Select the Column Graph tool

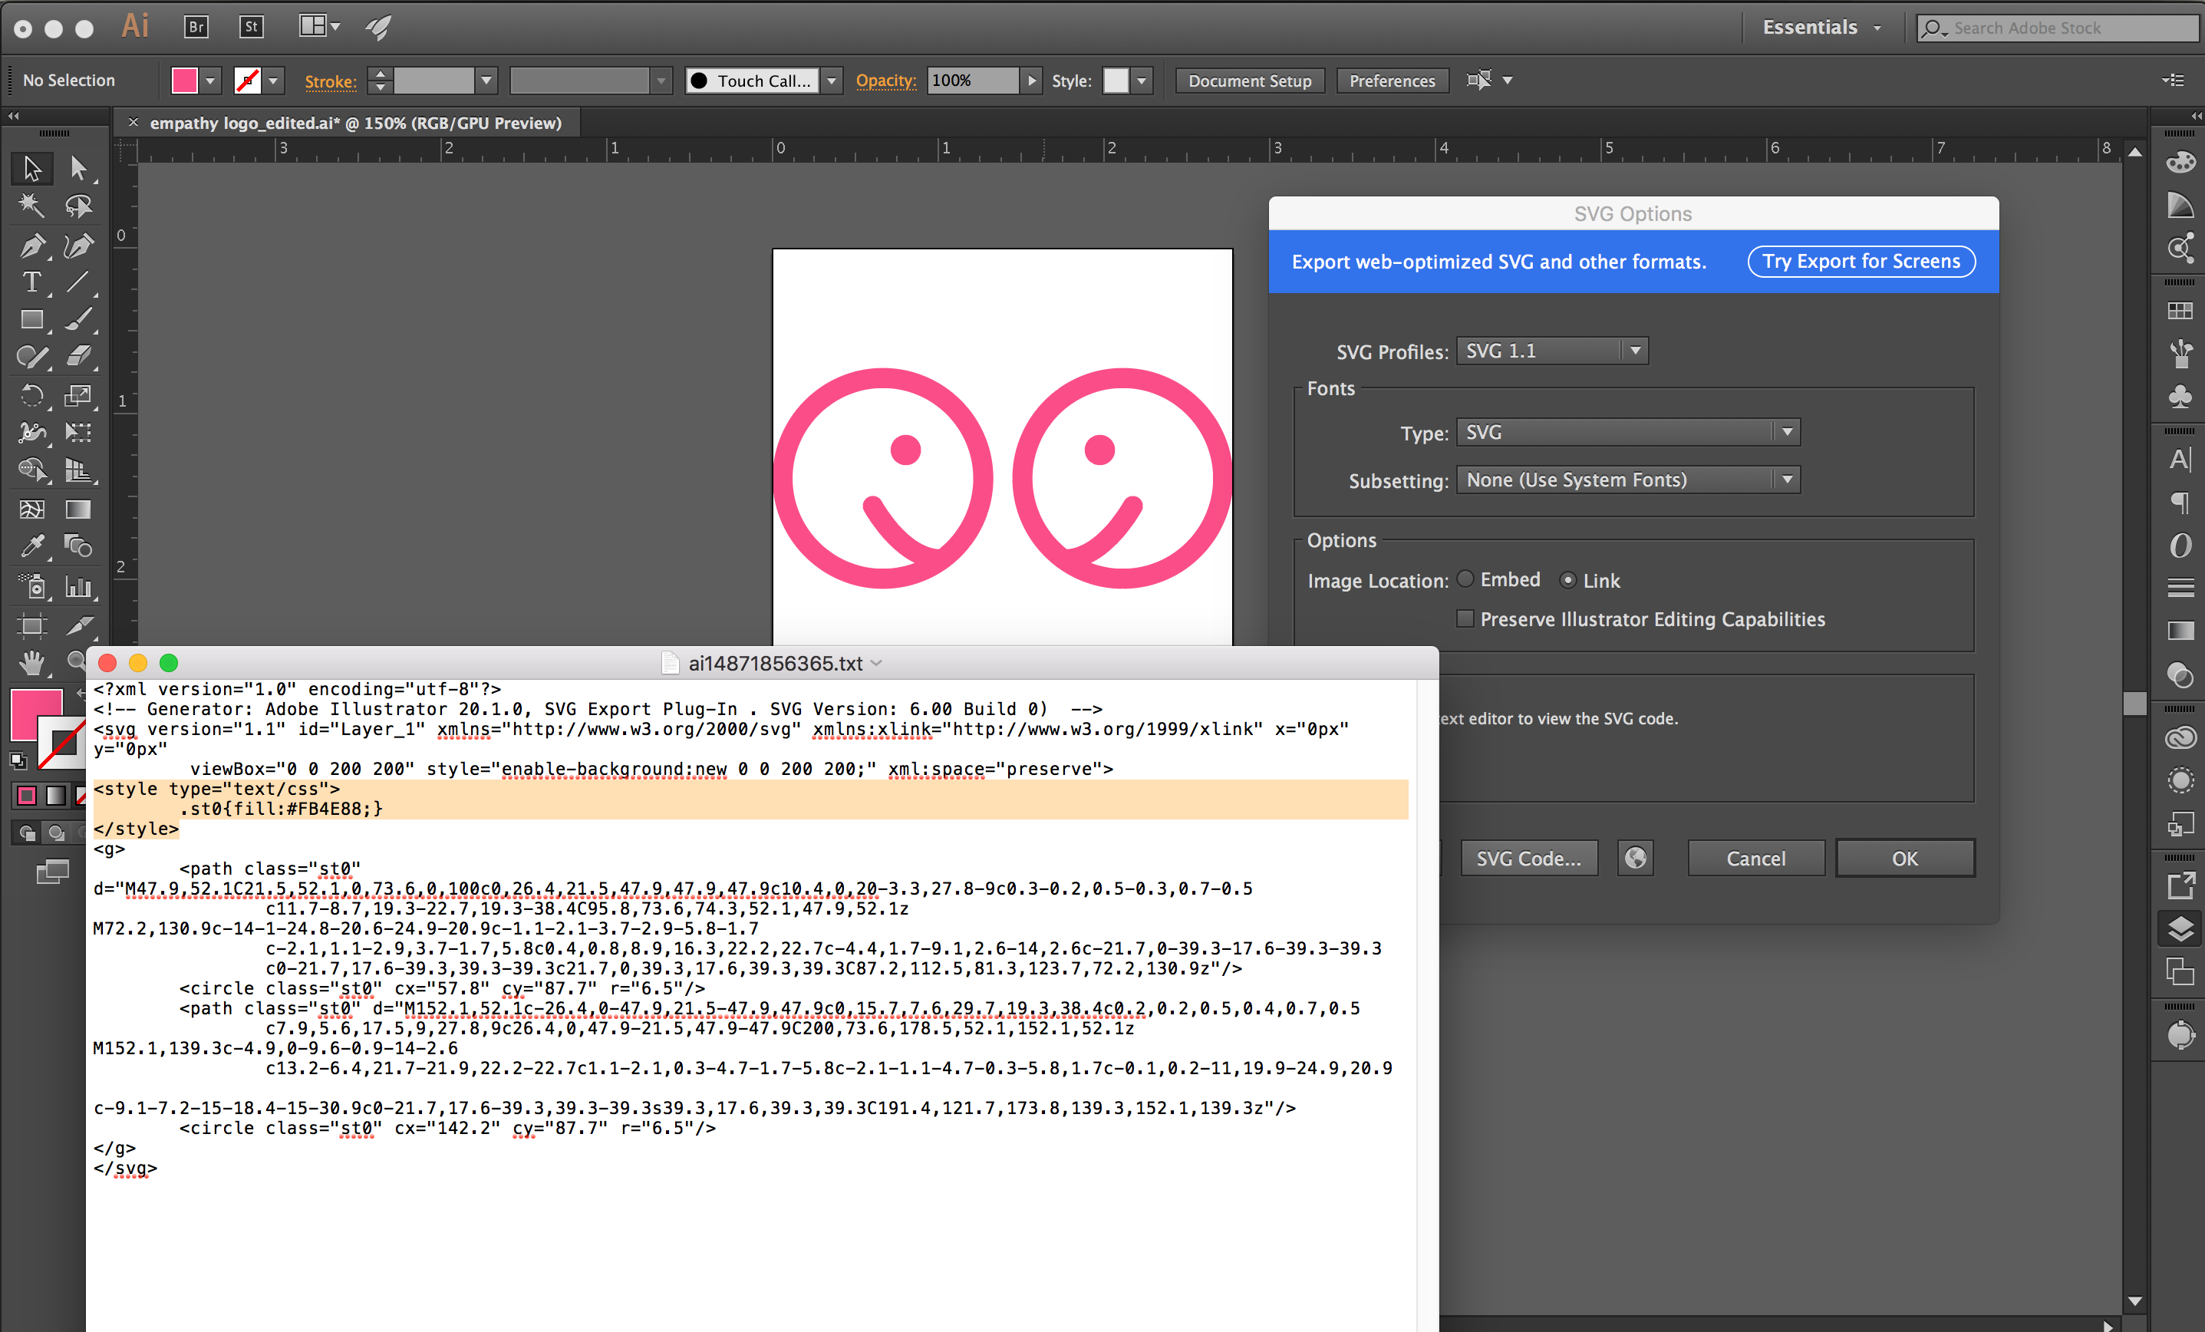pyautogui.click(x=79, y=586)
